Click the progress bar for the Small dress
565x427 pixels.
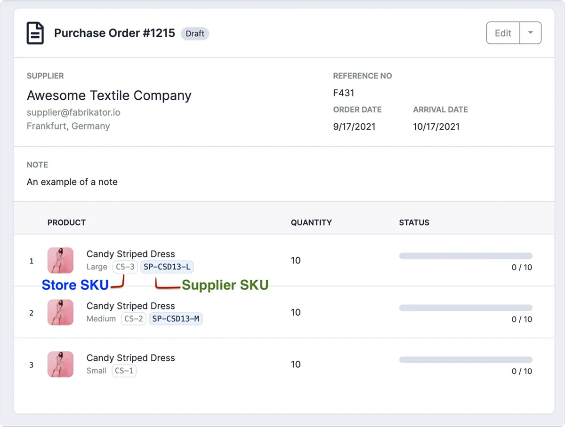click(466, 359)
